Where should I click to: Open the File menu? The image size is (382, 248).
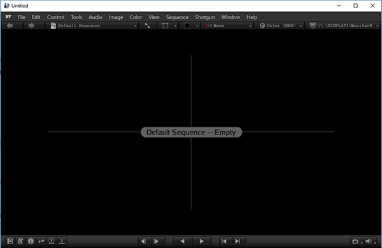(22, 17)
